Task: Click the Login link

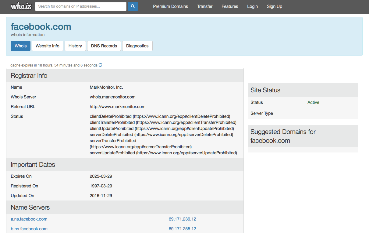Action: coord(252,6)
